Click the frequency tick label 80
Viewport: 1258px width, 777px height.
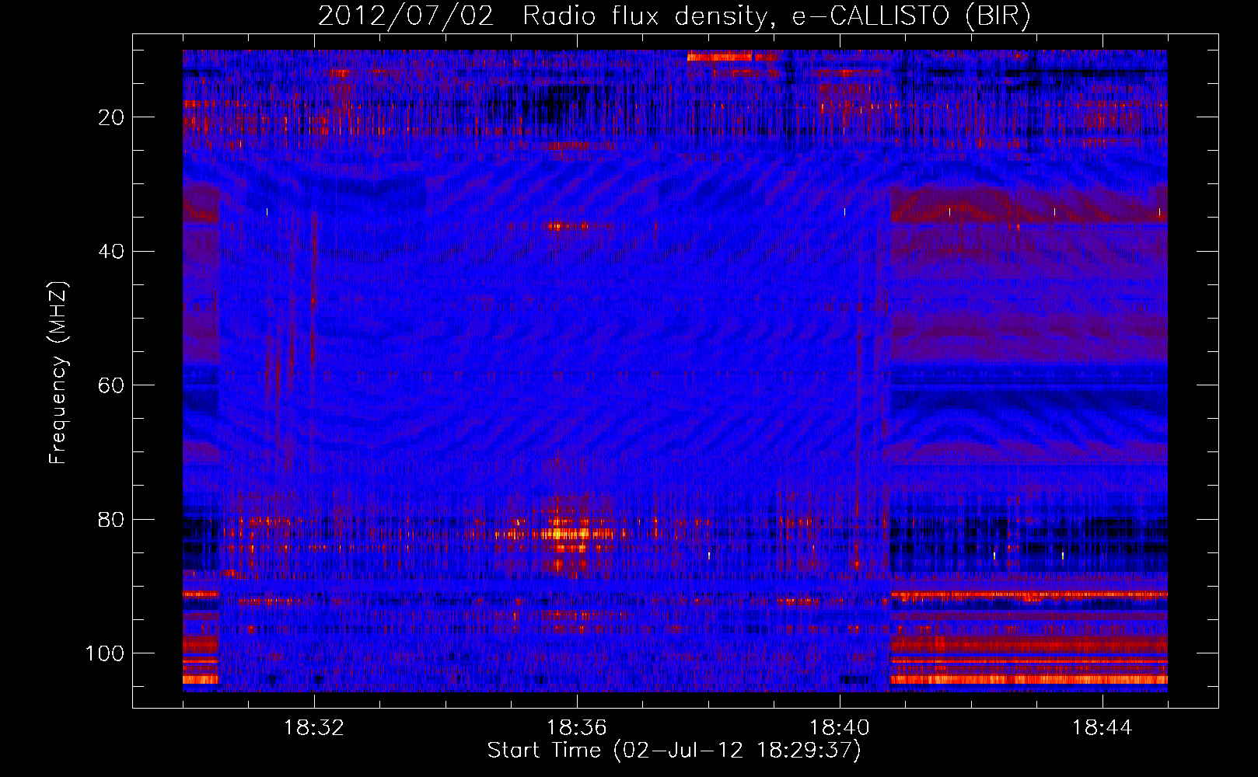(x=112, y=520)
